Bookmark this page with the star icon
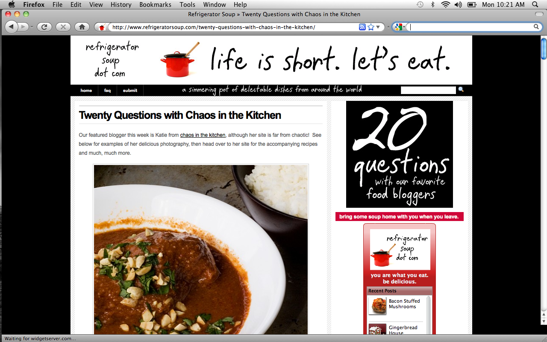This screenshot has height=342, width=547. [x=371, y=27]
